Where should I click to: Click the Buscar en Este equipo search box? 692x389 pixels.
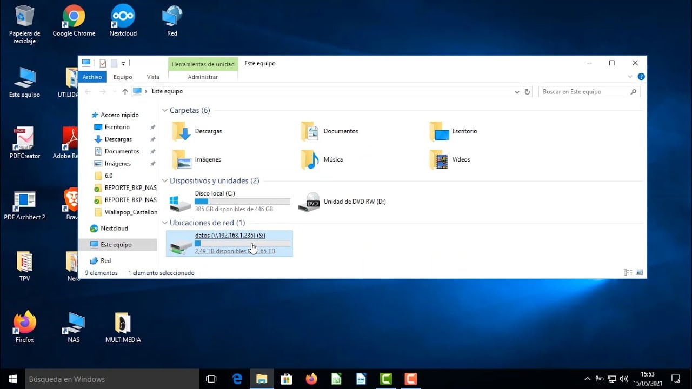584,91
